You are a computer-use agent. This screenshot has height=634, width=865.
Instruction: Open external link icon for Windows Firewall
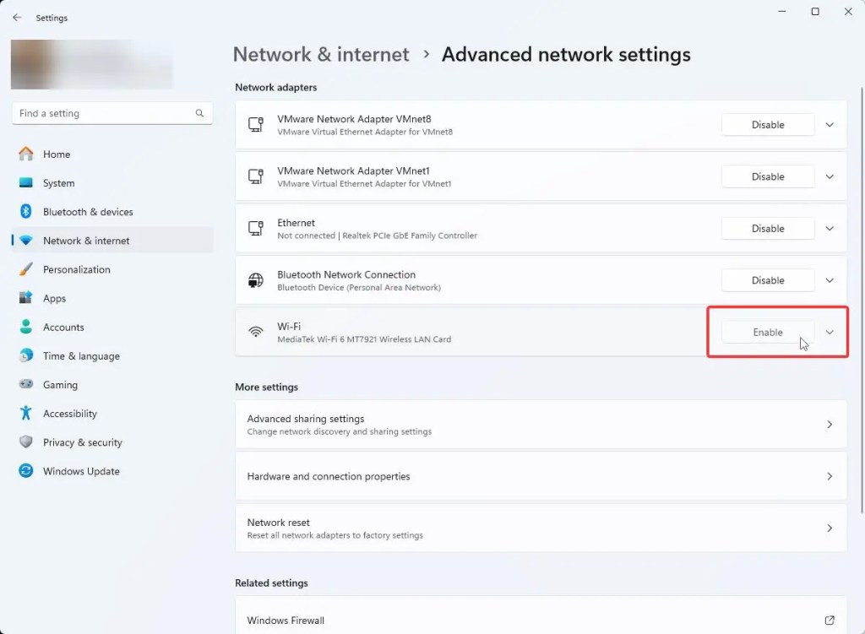(830, 620)
